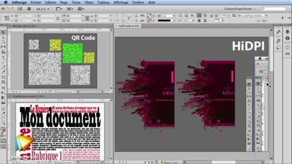Select the Note tool
The image size is (292, 164).
pyautogui.click(x=3, y=109)
